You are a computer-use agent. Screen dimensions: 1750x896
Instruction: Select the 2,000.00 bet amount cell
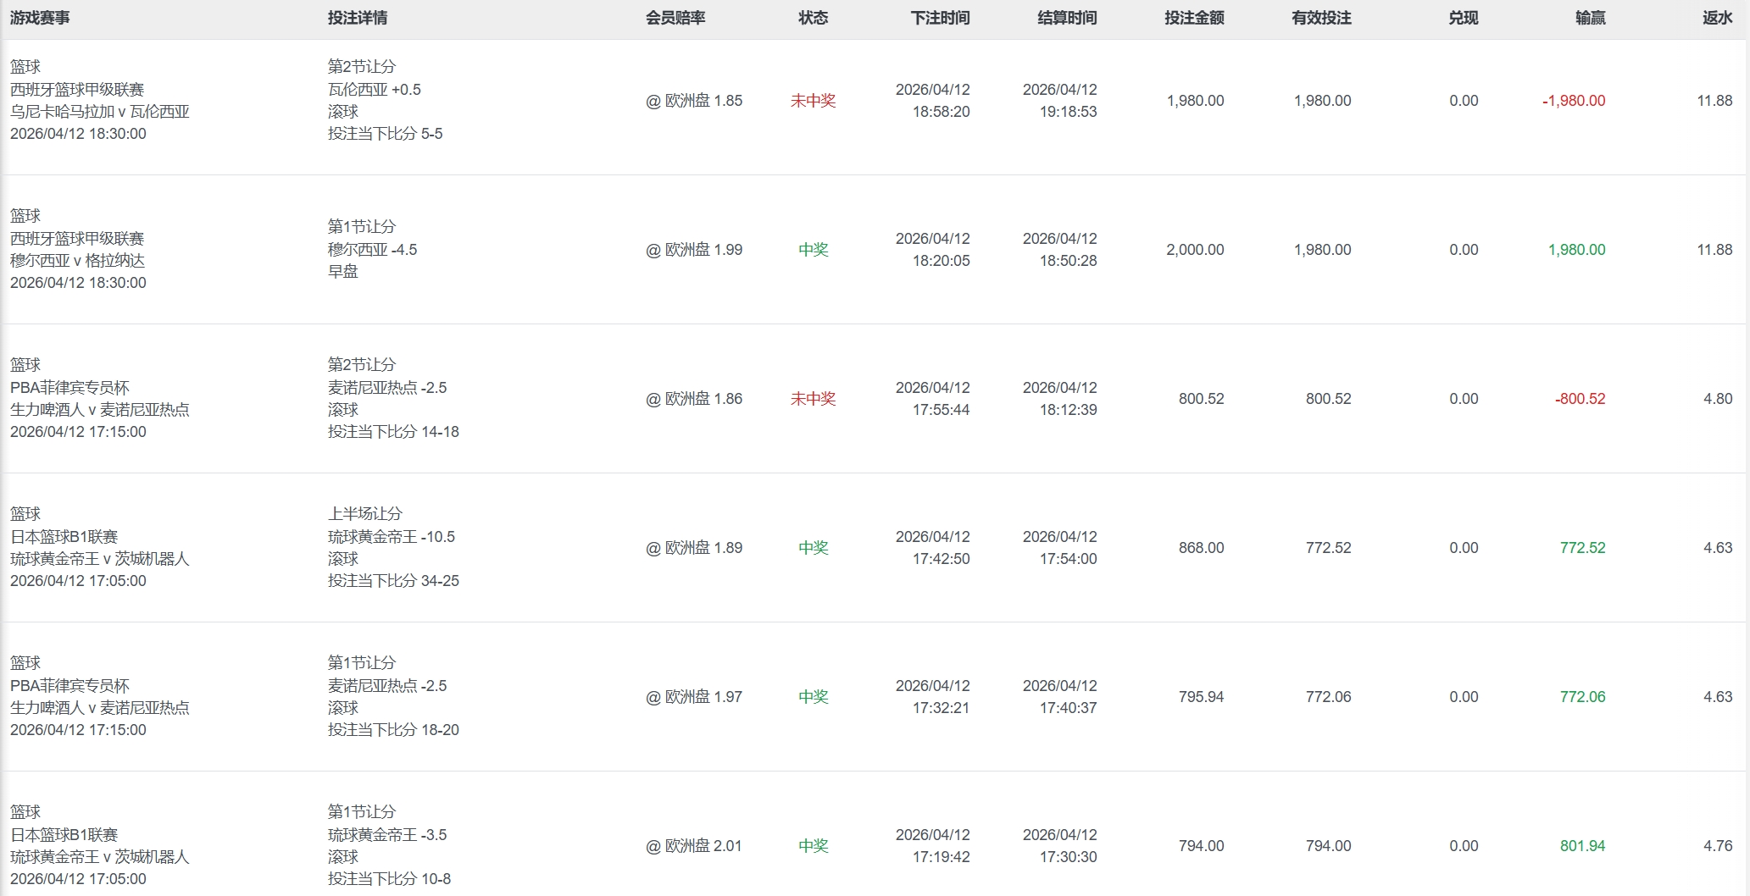coord(1195,250)
